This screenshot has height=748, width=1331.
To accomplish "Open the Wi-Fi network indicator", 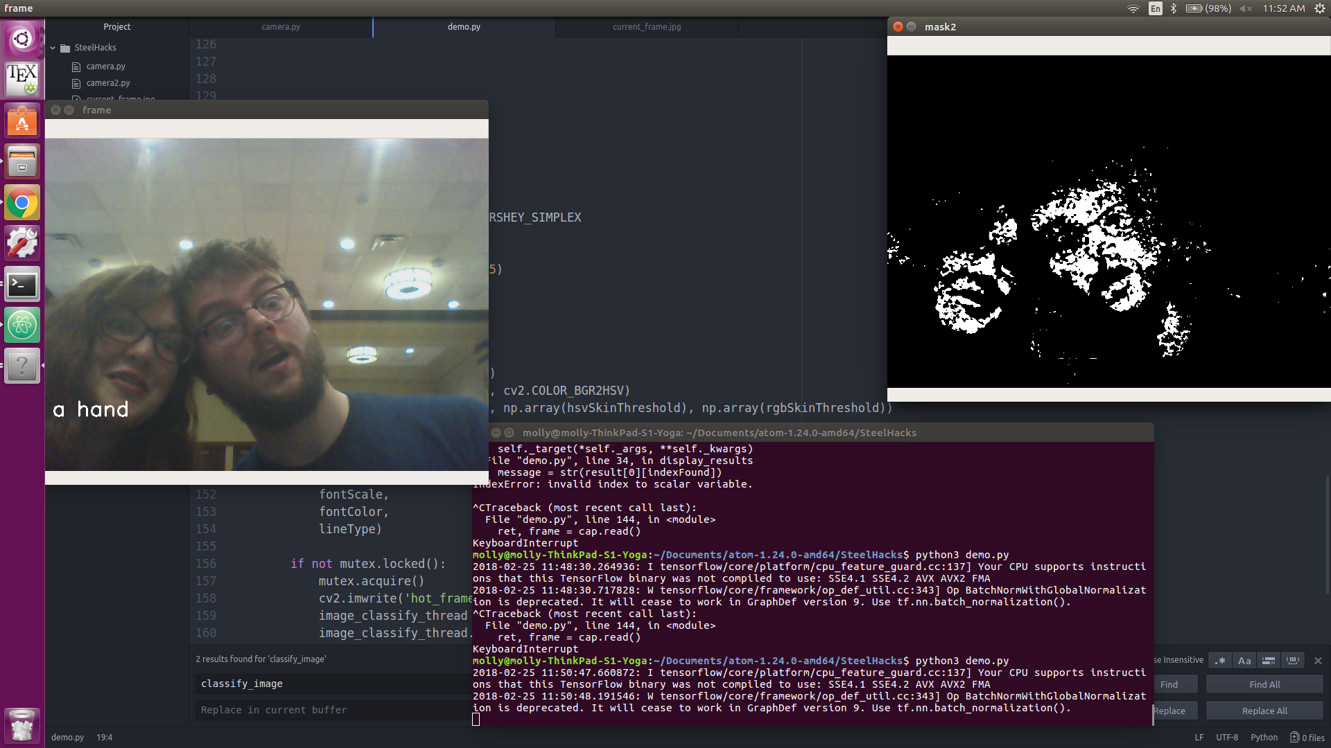I will point(1133,8).
